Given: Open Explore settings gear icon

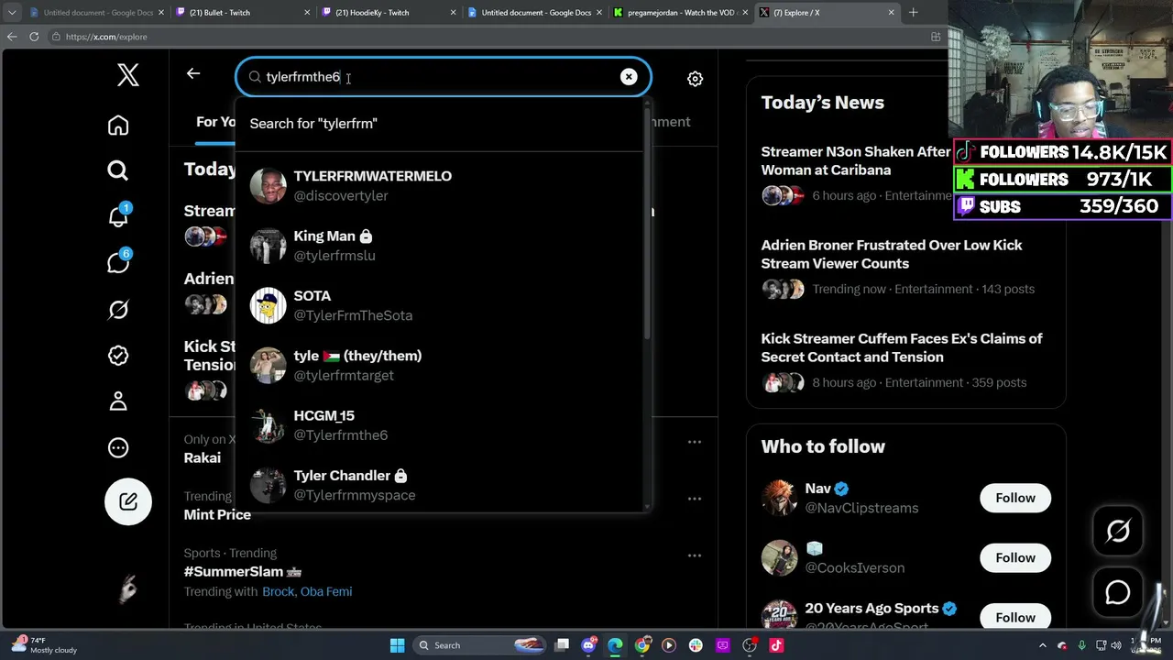Looking at the screenshot, I should tap(696, 79).
